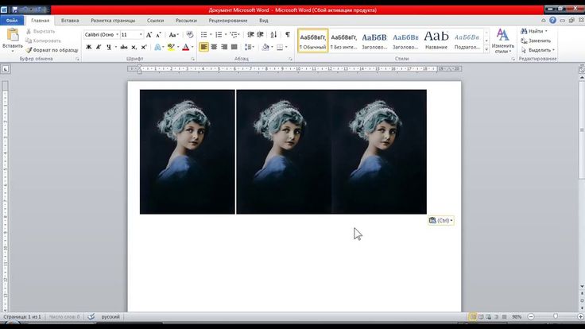585x329 pixels.
Task: Open the Text Effects letter A icon
Action: point(157,47)
